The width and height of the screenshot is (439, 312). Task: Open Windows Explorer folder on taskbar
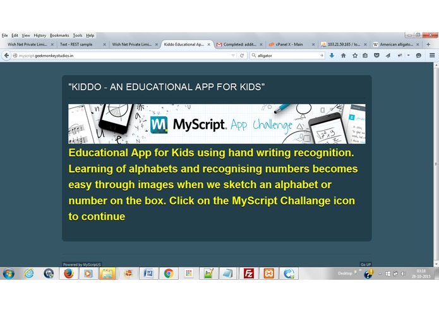[108, 273]
